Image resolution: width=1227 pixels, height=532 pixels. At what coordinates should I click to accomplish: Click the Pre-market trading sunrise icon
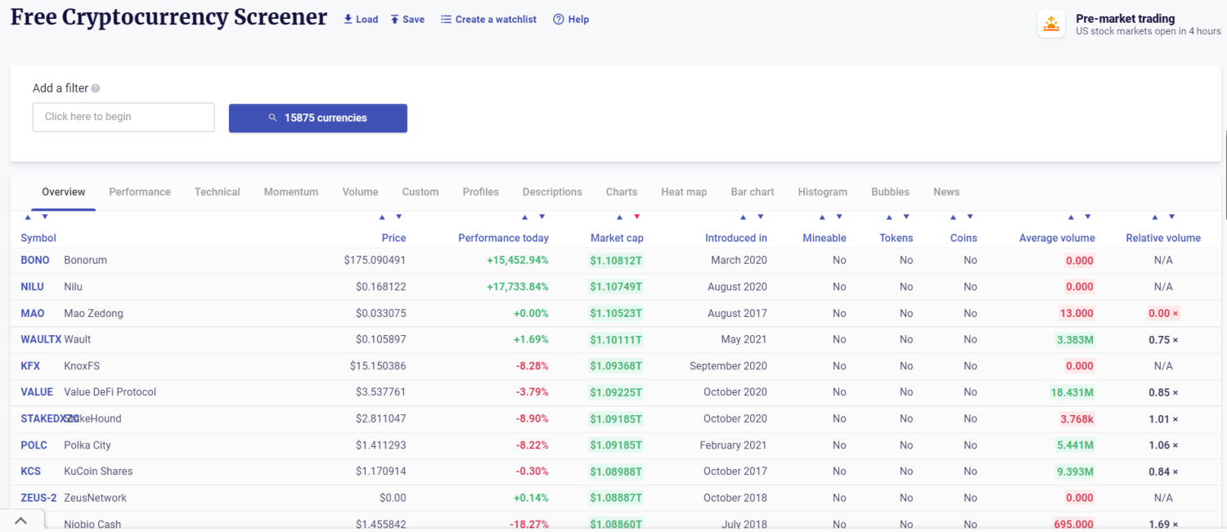coord(1051,24)
